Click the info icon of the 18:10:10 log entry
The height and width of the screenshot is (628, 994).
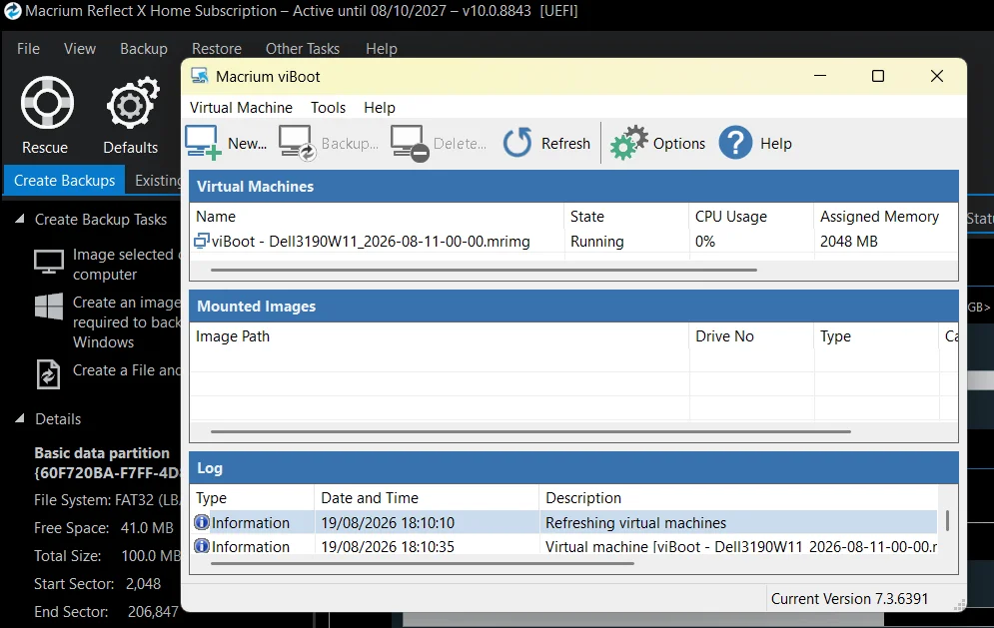pyautogui.click(x=202, y=522)
